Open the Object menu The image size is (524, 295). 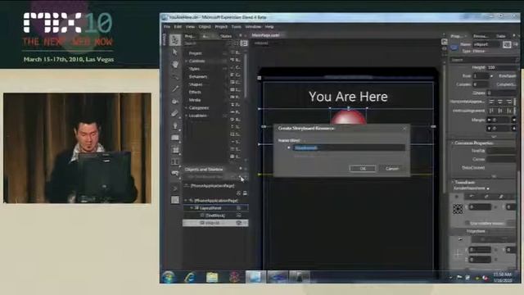tap(205, 27)
